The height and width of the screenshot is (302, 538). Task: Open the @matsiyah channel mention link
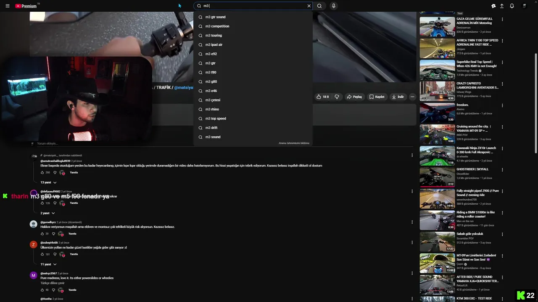click(184, 87)
